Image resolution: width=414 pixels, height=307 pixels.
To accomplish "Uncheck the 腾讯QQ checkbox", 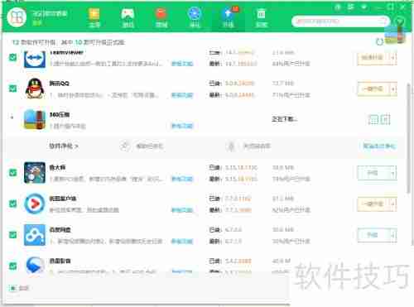I will pyautogui.click(x=12, y=89).
